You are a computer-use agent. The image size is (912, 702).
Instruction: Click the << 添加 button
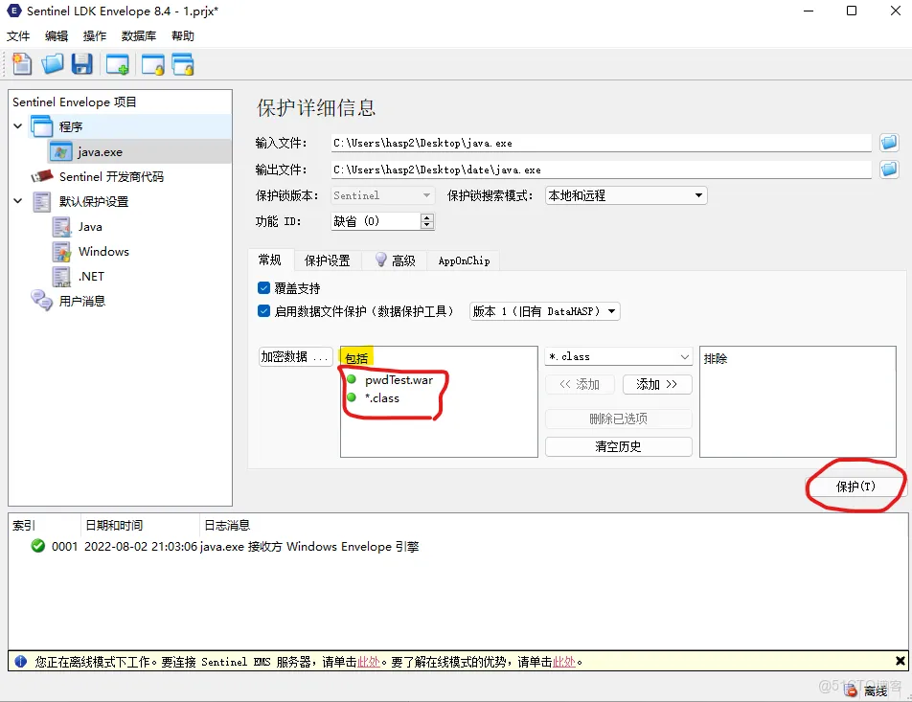(x=580, y=384)
